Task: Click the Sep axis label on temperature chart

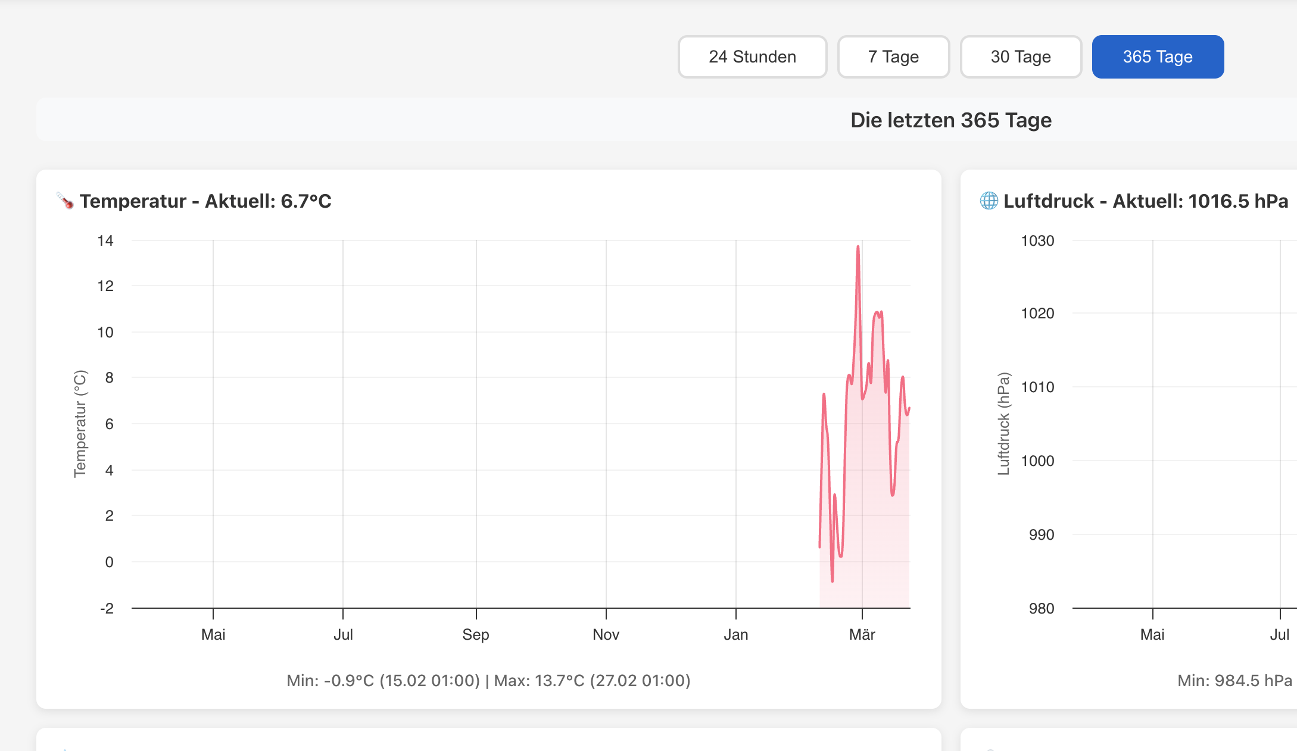Action: (x=476, y=634)
